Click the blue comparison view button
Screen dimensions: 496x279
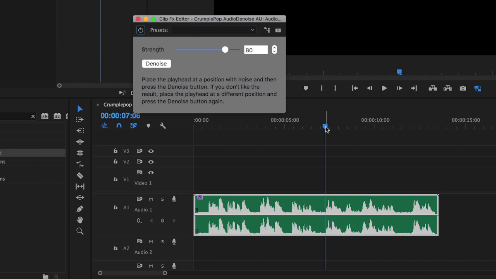[x=478, y=88]
